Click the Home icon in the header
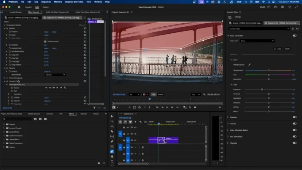The width and height of the screenshot is (302, 170). tap(19, 7)
